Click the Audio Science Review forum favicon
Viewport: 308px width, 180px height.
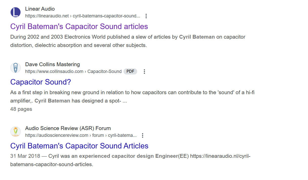pyautogui.click(x=15, y=132)
